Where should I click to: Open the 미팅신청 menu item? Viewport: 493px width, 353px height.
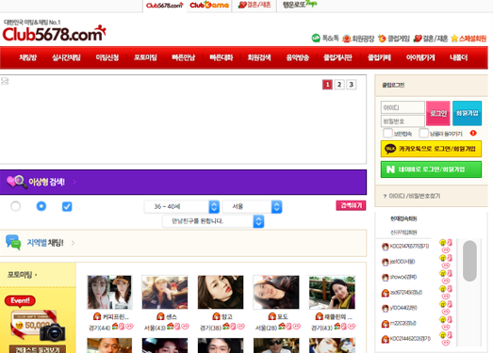107,57
